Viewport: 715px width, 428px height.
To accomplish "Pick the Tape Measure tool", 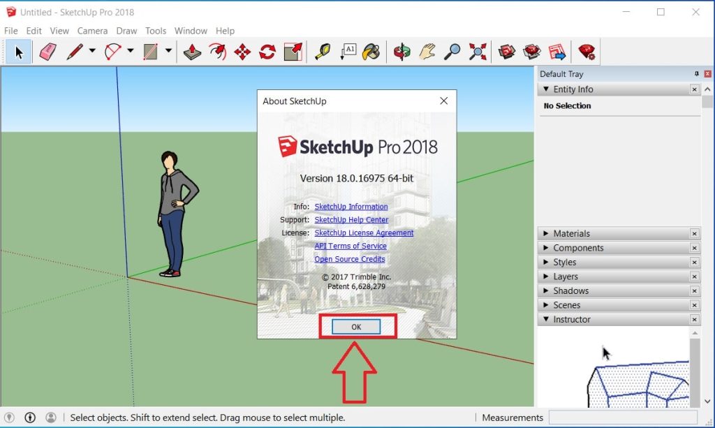I will pos(323,52).
